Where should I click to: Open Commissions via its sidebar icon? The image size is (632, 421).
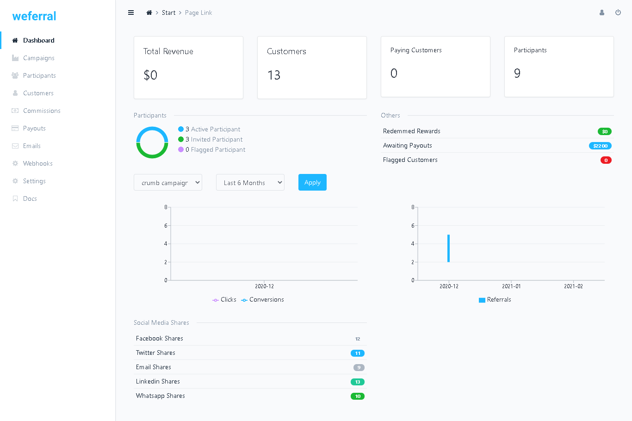click(14, 111)
